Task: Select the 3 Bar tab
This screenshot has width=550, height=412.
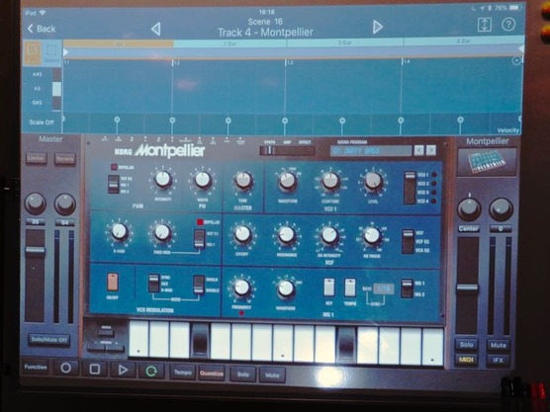Action: [345, 42]
